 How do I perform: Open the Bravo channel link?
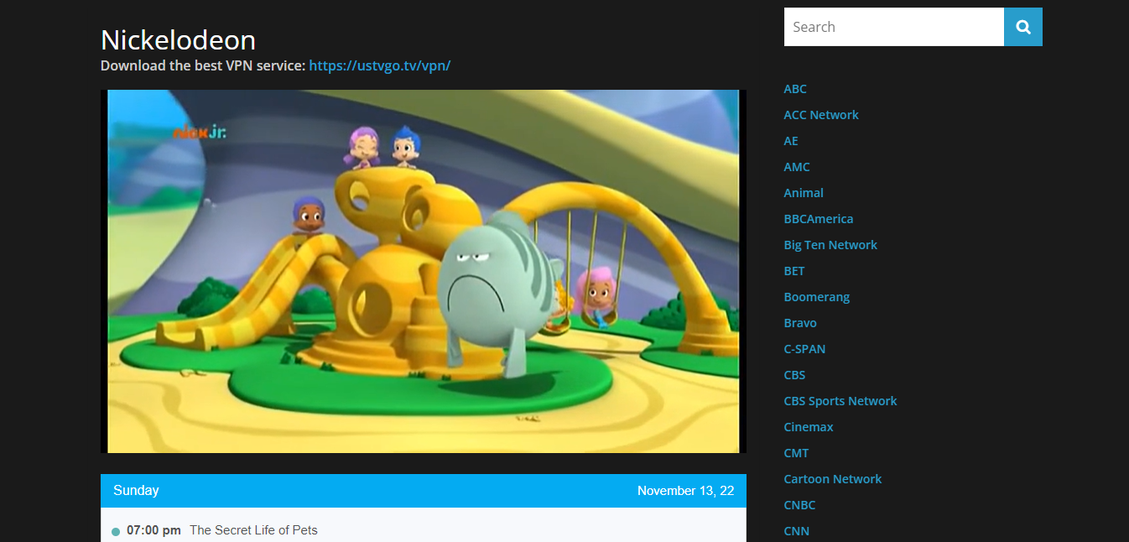coord(800,323)
